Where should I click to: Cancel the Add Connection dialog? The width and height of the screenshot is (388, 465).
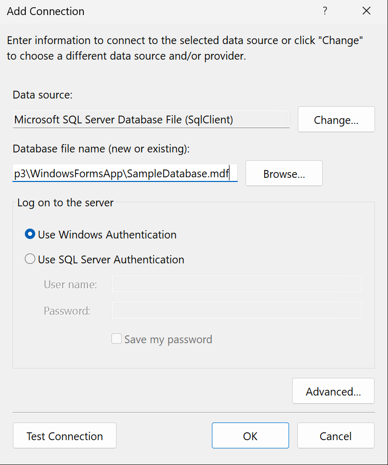pos(335,435)
